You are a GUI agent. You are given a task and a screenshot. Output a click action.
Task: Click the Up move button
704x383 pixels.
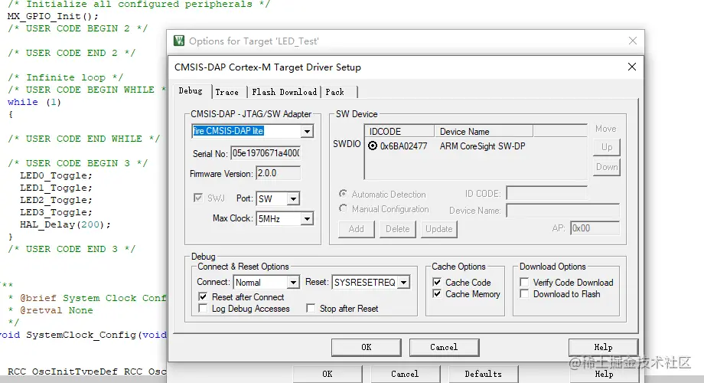tap(607, 147)
